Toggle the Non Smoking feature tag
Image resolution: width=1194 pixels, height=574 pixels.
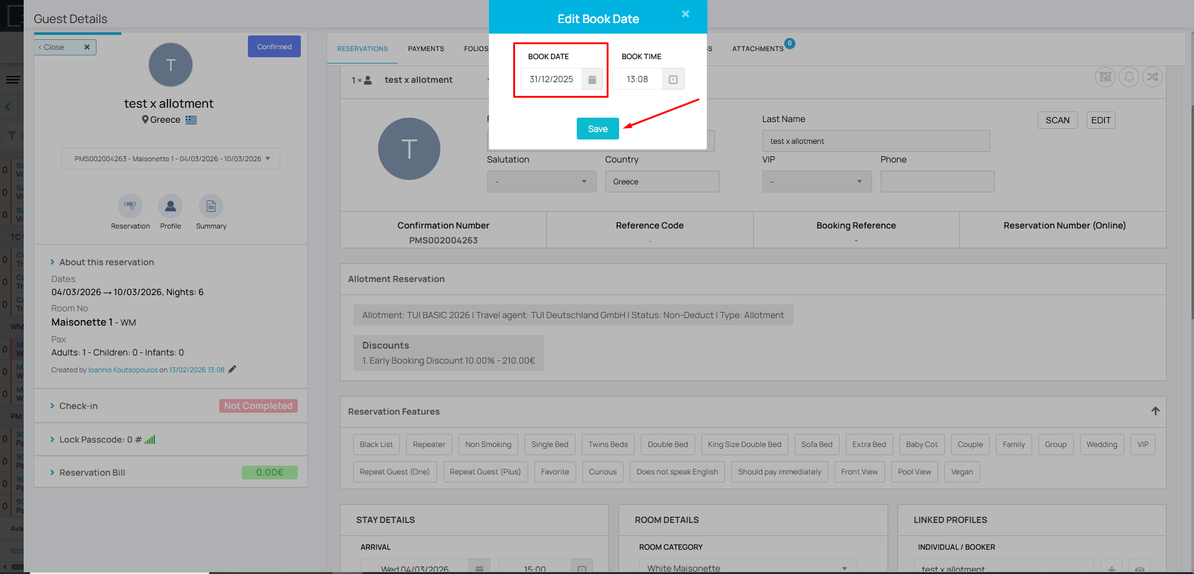point(488,445)
